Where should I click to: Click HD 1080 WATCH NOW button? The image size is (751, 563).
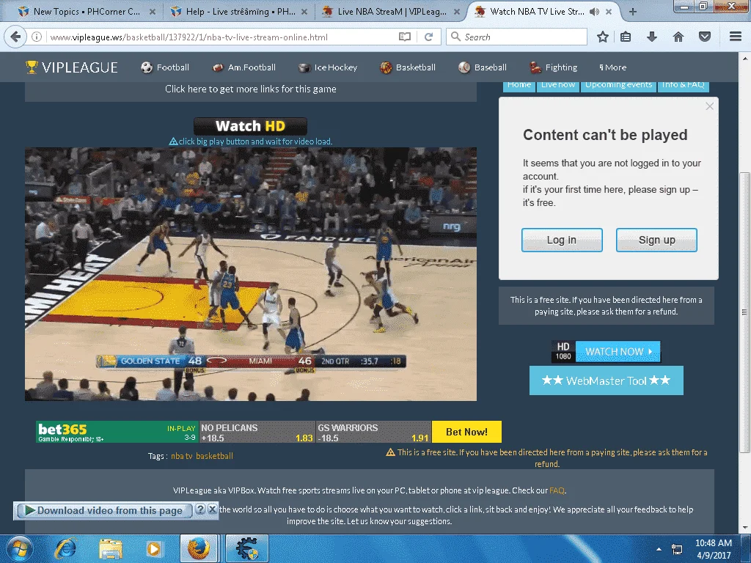coord(606,351)
